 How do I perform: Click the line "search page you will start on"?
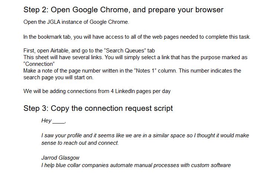(x=59, y=77)
